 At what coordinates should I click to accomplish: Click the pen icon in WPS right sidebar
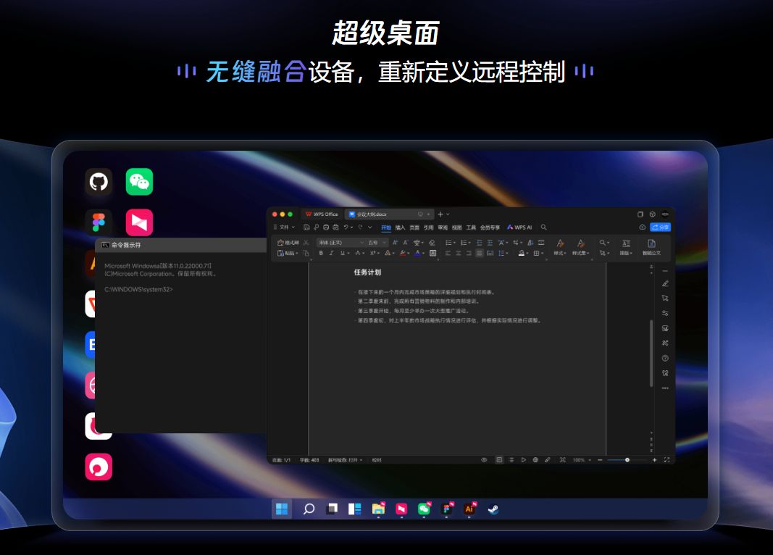point(665,283)
